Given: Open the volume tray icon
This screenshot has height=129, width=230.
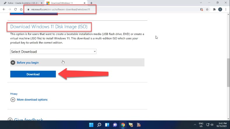Looking at the screenshot, I should [212, 125].
